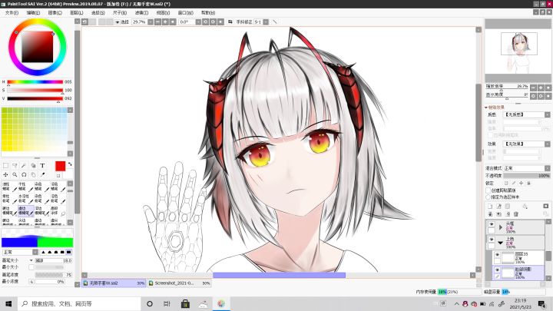This screenshot has width=553, height=311.
Task: Adjust the hue H slider
Action: [x=35, y=82]
